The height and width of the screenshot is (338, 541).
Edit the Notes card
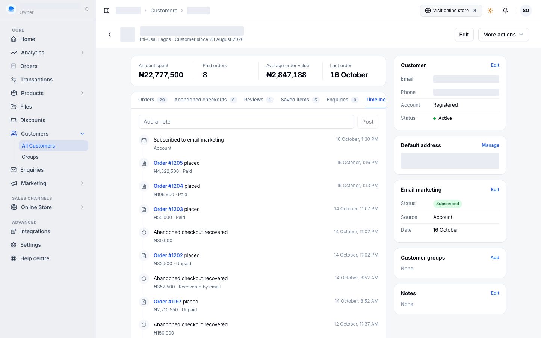click(495, 293)
